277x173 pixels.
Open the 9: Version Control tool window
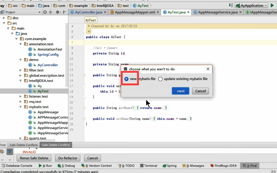97,166
